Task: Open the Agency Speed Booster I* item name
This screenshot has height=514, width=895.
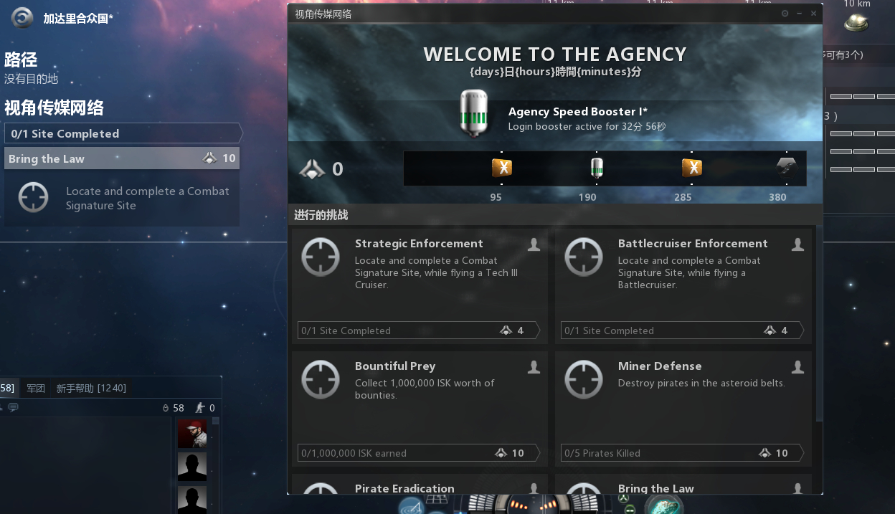Action: point(578,112)
